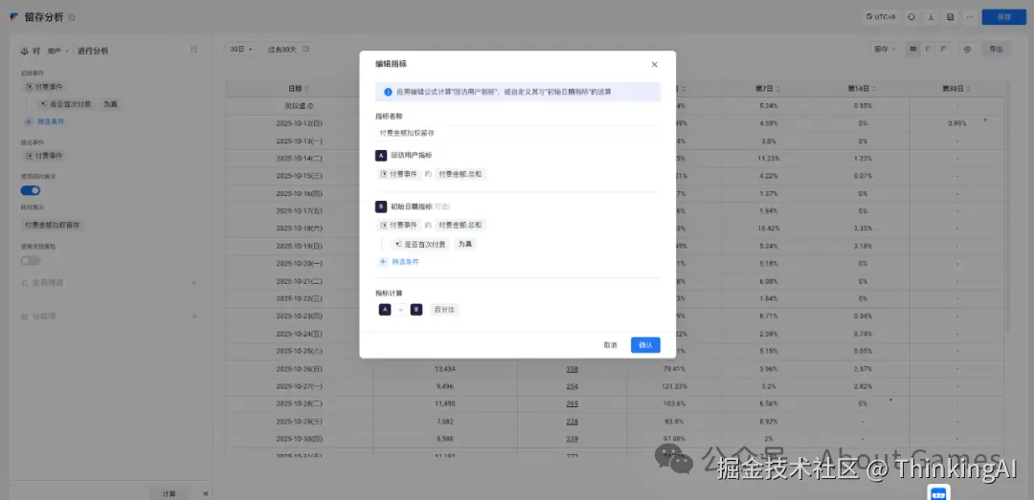Enable the 使用关联属性 toggle
1034x500 pixels.
pyautogui.click(x=31, y=261)
